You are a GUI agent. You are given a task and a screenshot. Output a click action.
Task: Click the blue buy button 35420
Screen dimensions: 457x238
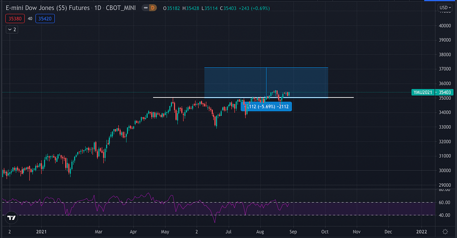tap(45, 19)
